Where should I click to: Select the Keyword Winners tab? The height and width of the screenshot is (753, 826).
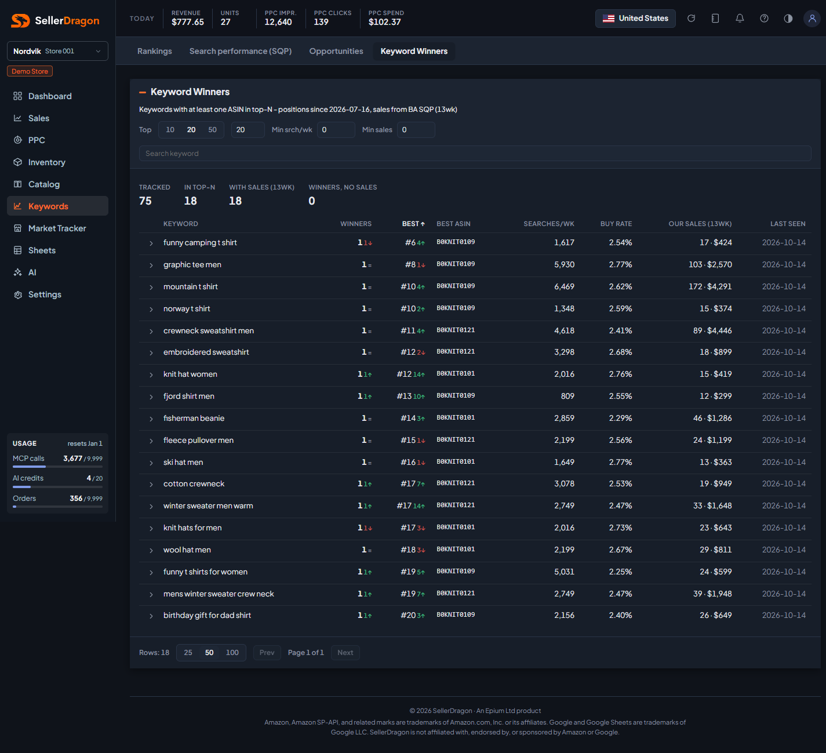click(x=414, y=52)
